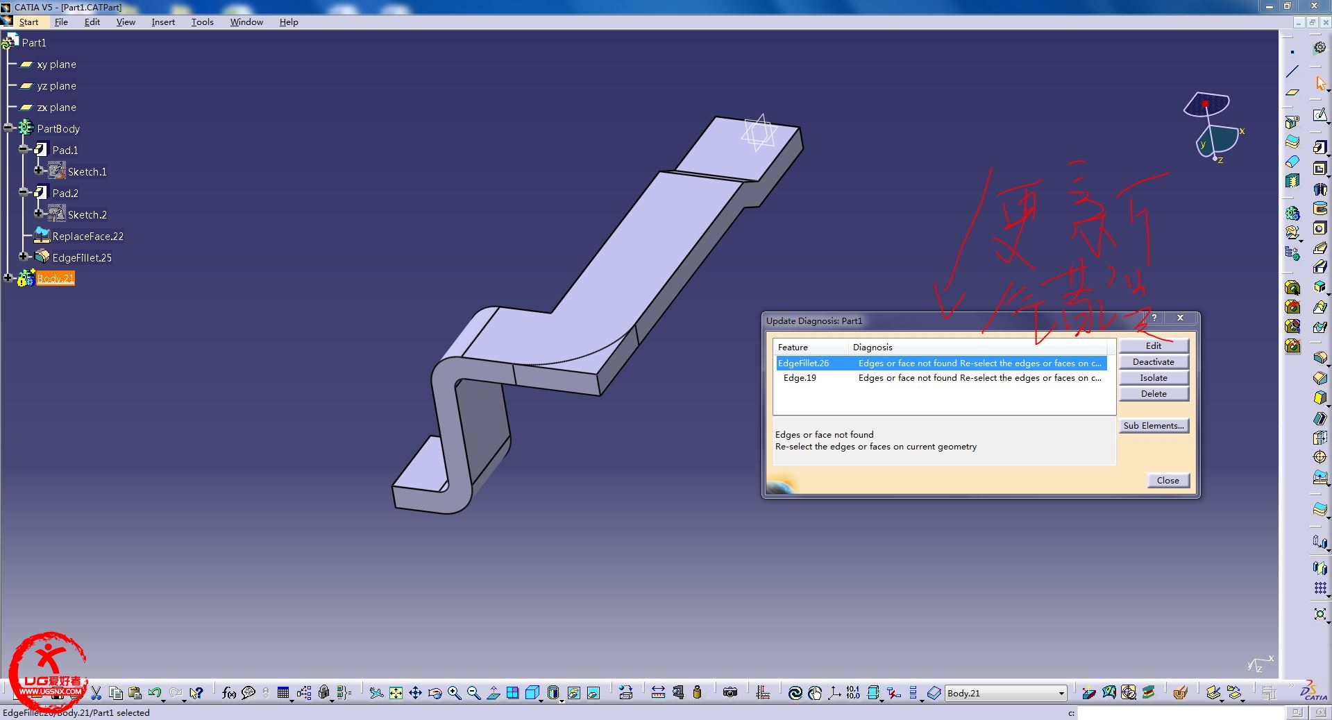Open the Help menu

click(289, 22)
